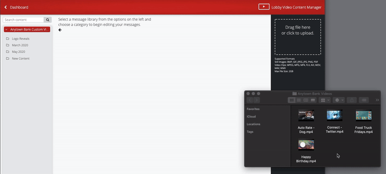386x174 pixels.
Task: Click the Food Truck Fridays.mp4 file name
Action: [x=364, y=130]
